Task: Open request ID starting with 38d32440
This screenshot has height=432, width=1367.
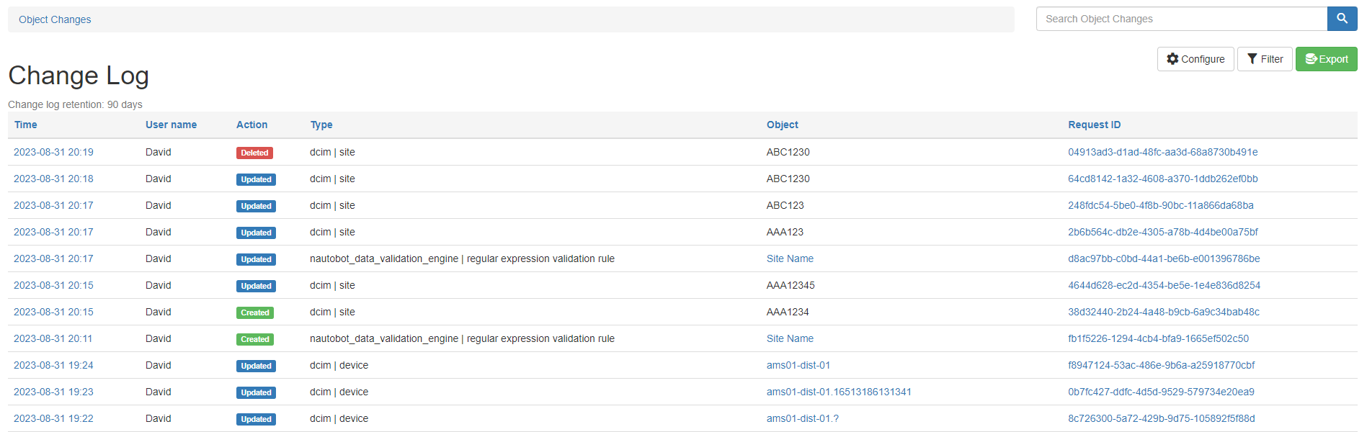Action: [x=1163, y=312]
